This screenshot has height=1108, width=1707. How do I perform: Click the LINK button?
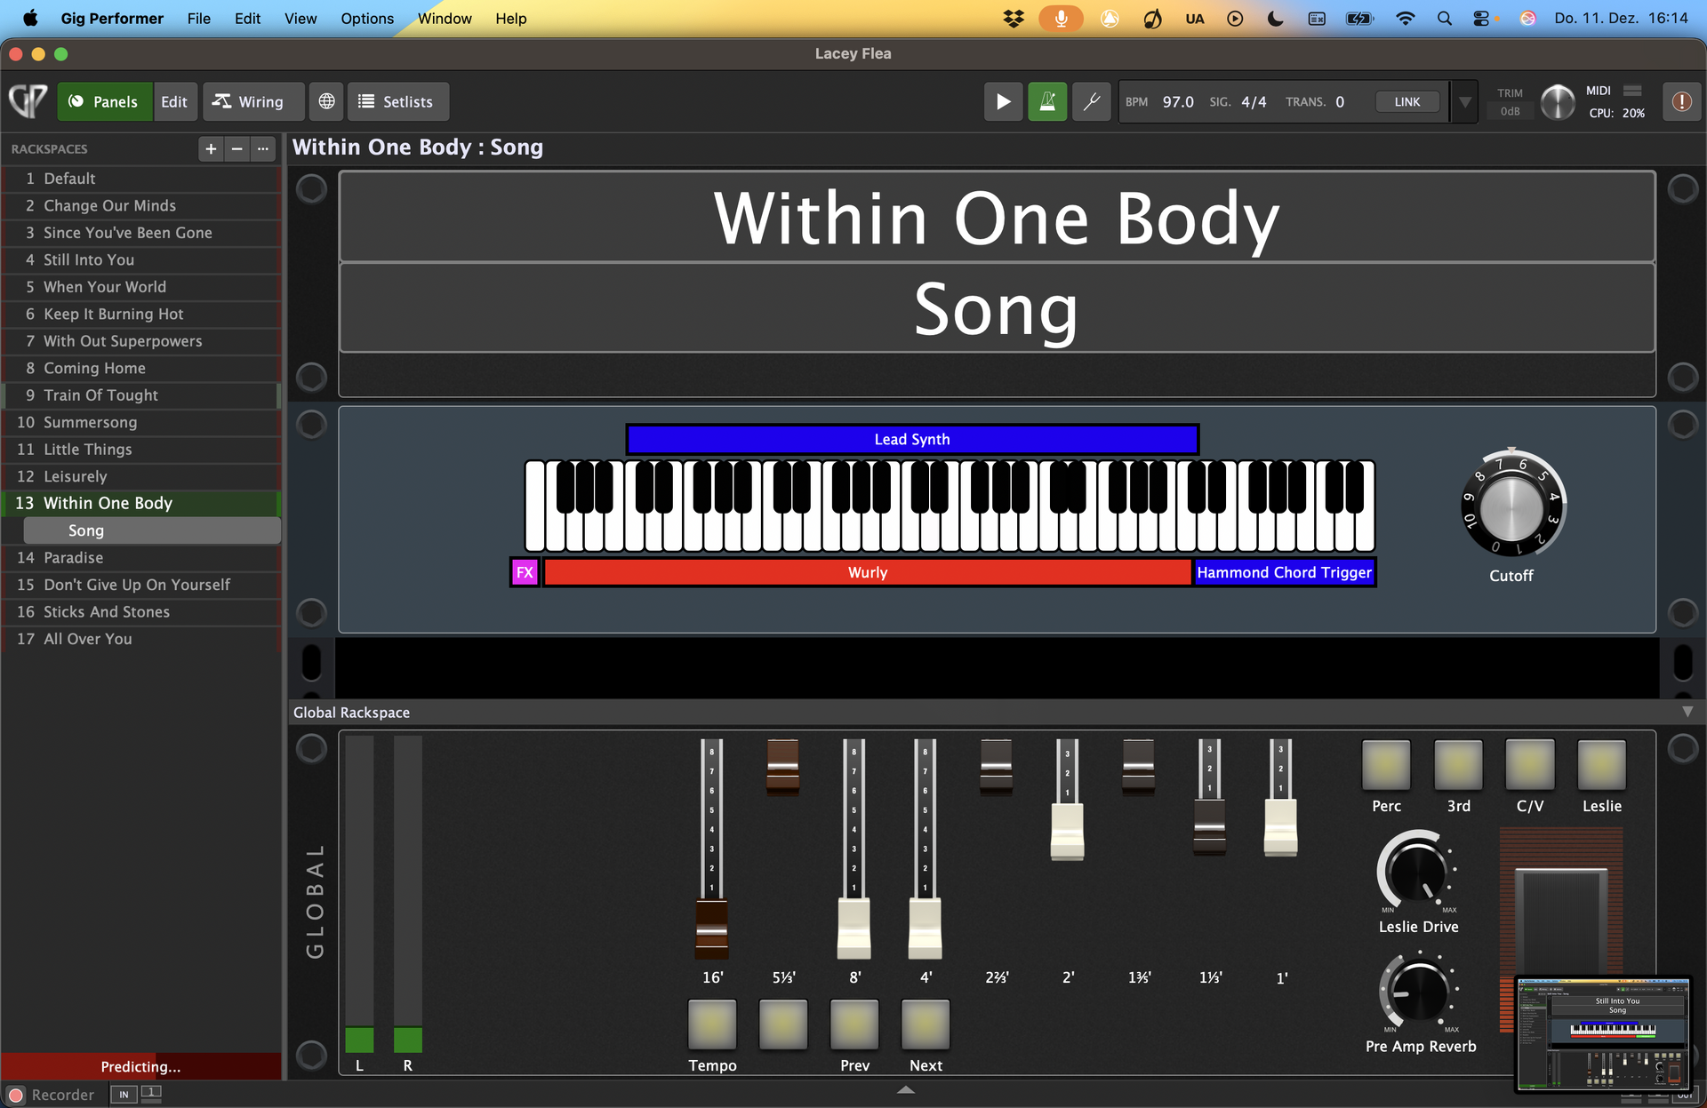(1406, 102)
